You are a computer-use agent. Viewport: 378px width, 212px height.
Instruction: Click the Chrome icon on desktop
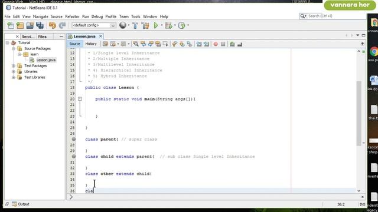pyautogui.click(x=374, y=51)
